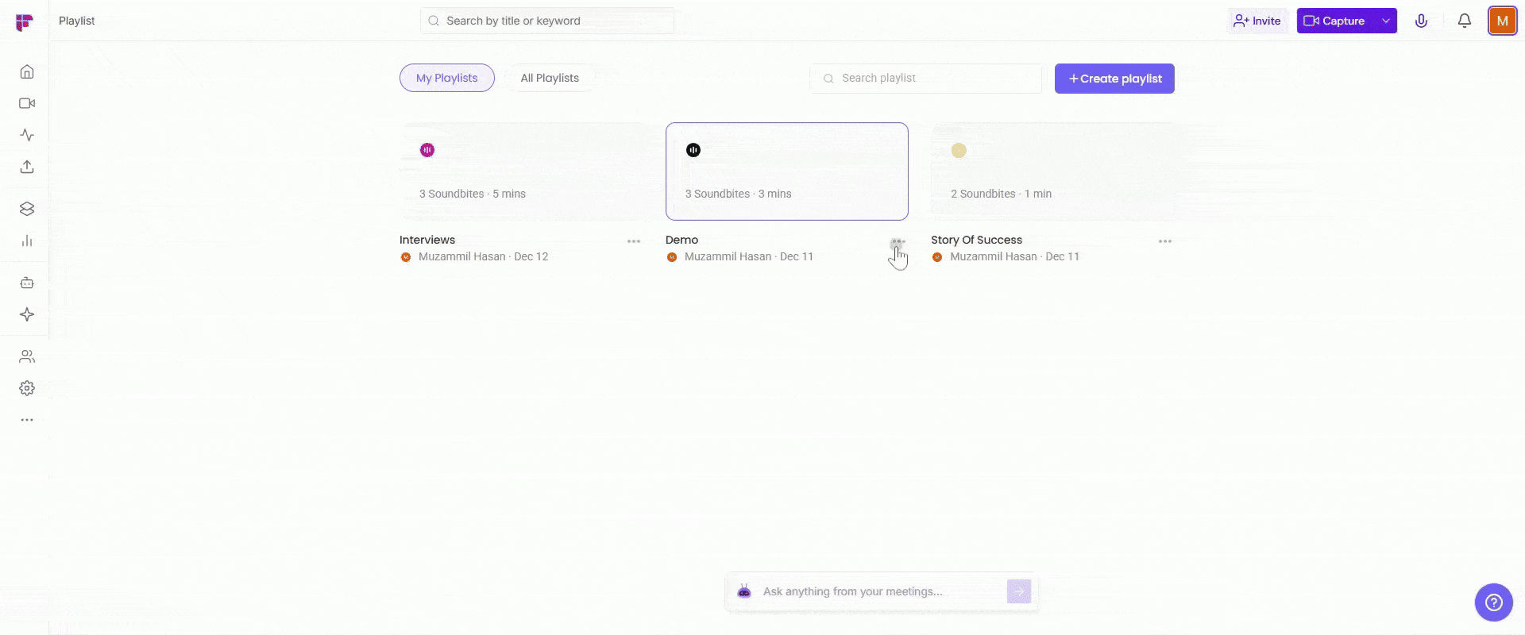The height and width of the screenshot is (635, 1525).
Task: Click 'Muzammil Hasan · Dec 11' under Demo
Action: (749, 256)
